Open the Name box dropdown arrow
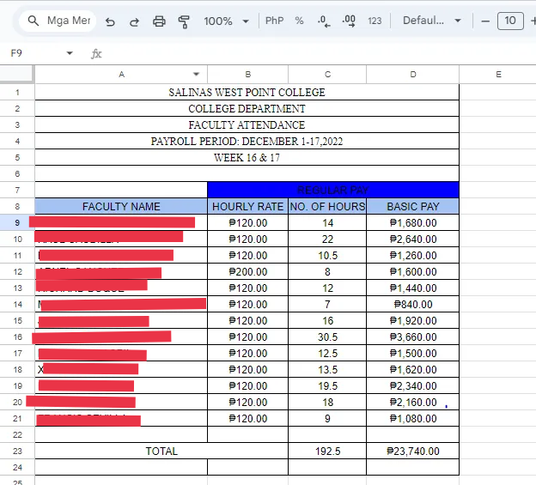The width and height of the screenshot is (536, 485). (x=70, y=53)
